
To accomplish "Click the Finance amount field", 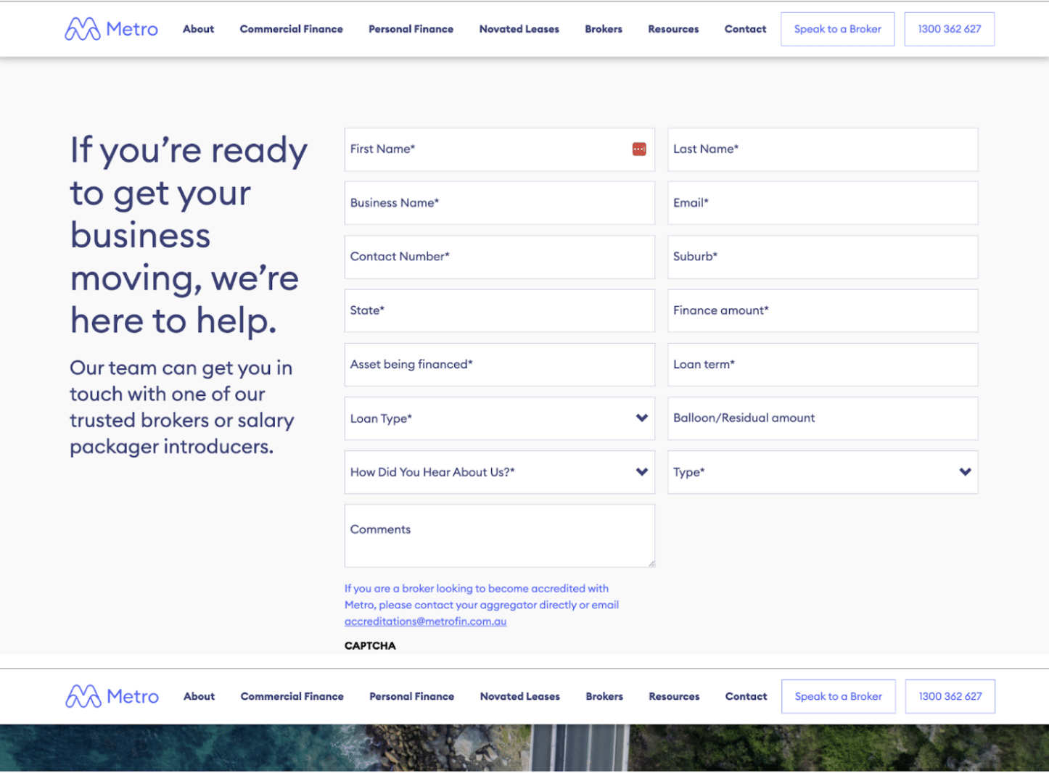I will [822, 310].
